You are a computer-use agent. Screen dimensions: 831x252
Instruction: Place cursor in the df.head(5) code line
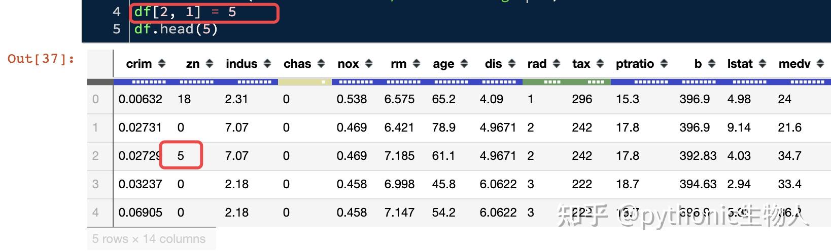(176, 29)
